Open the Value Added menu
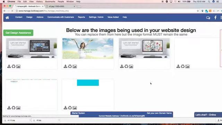The width and height of the screenshot is (222, 125). pyautogui.click(x=113, y=17)
